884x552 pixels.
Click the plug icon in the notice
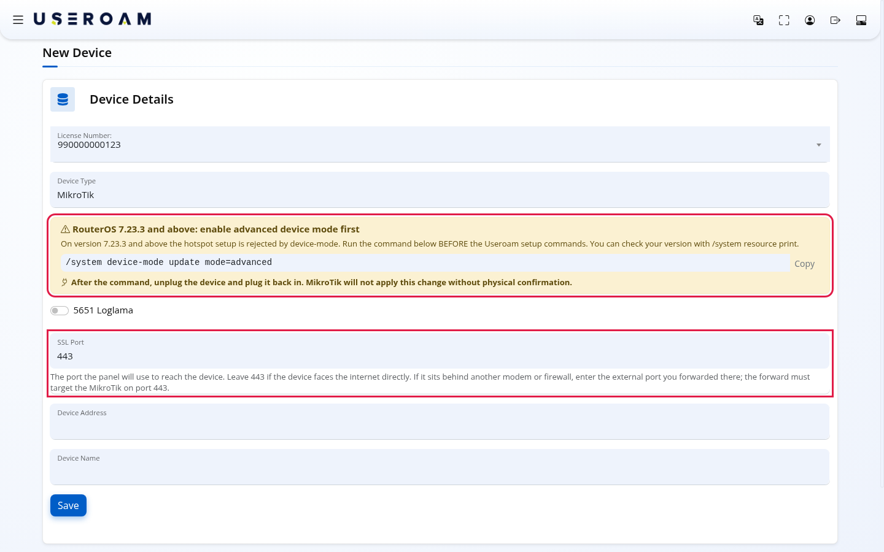(x=64, y=282)
